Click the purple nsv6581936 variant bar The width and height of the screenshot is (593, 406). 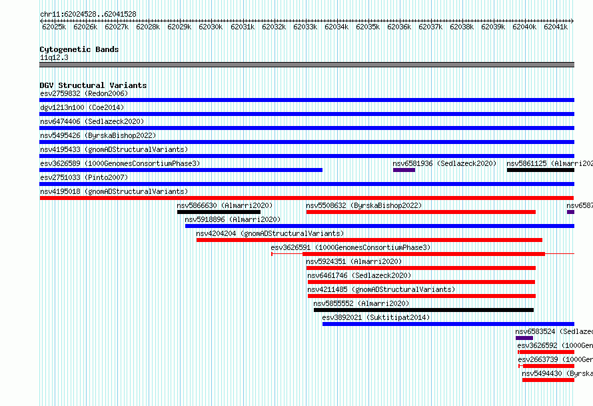tap(404, 170)
